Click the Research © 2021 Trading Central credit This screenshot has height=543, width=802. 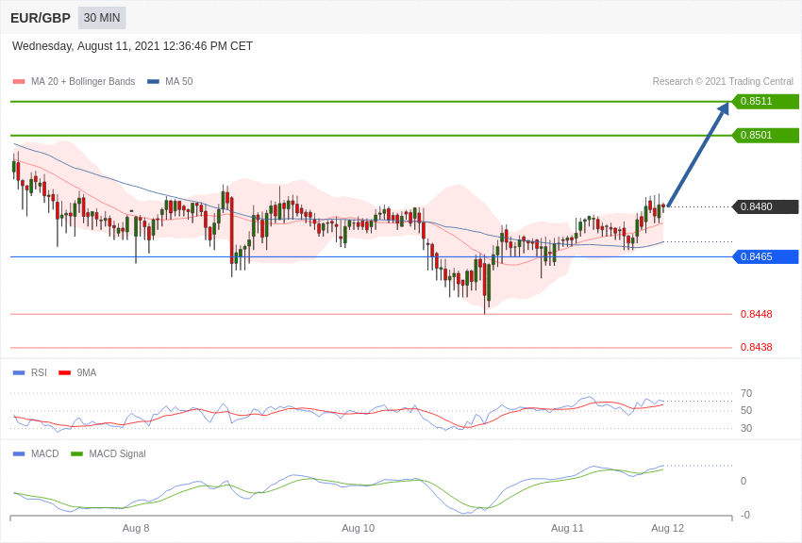pos(723,81)
